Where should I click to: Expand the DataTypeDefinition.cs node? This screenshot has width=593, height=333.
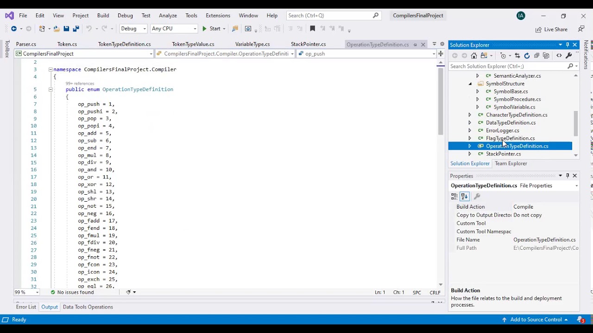pyautogui.click(x=470, y=123)
